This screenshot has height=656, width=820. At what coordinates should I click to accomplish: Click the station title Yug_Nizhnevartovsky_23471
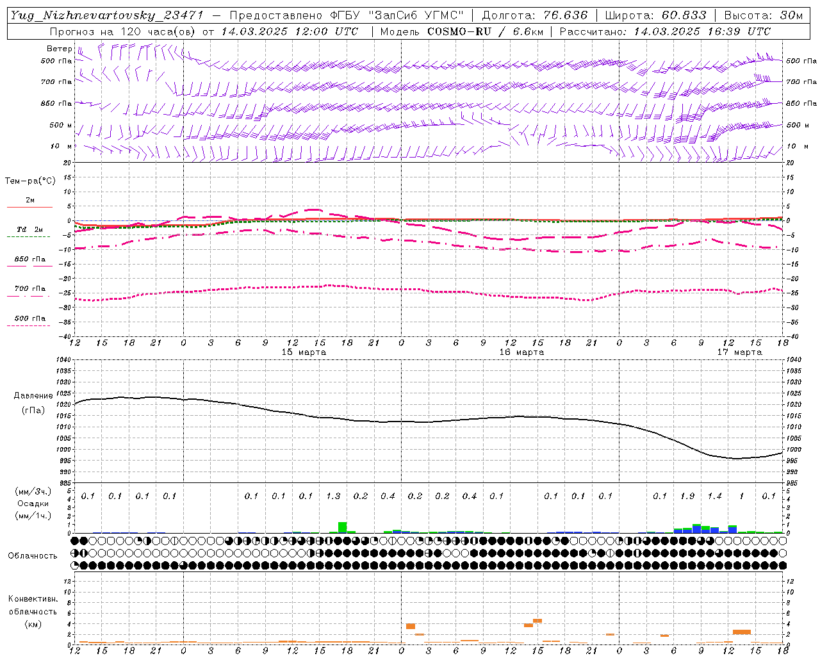(x=107, y=15)
